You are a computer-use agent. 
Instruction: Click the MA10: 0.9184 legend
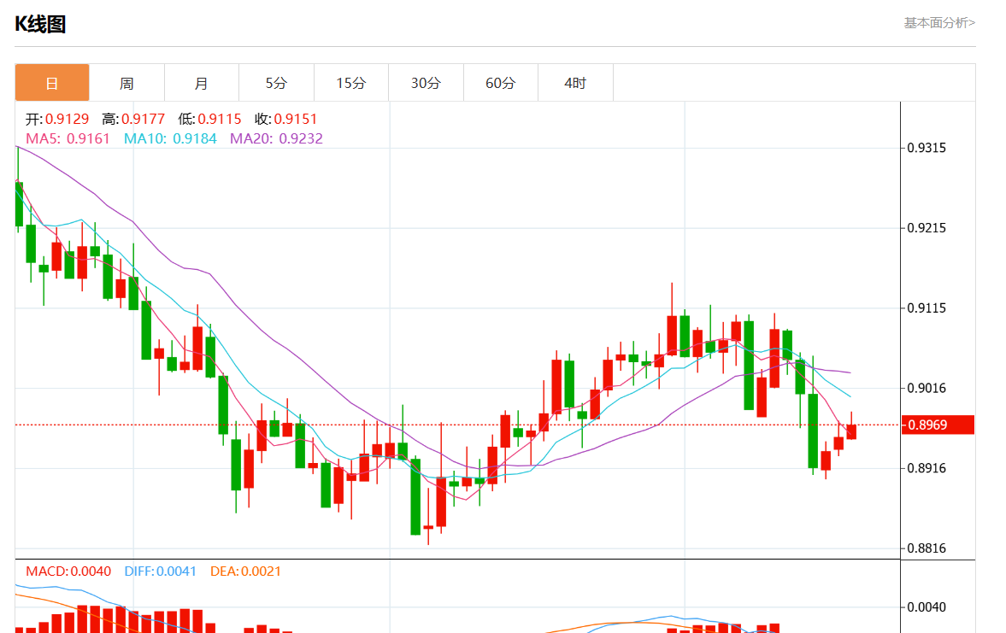[x=170, y=138]
